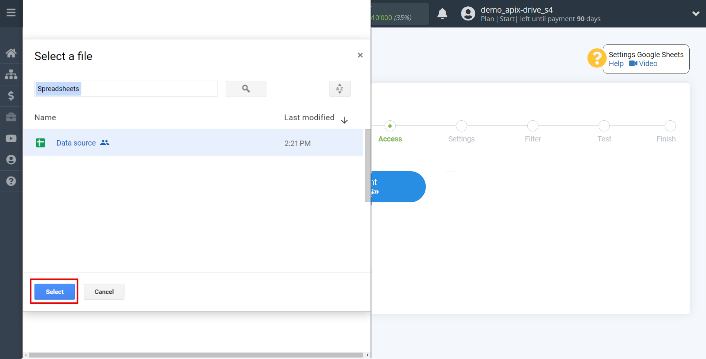
Task: Open the connections sitemap icon in the sidebar
Action: (x=11, y=74)
